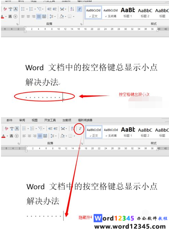
Task: Toggle show/hide paragraph marks in lower ribbon
Action: coord(80,129)
